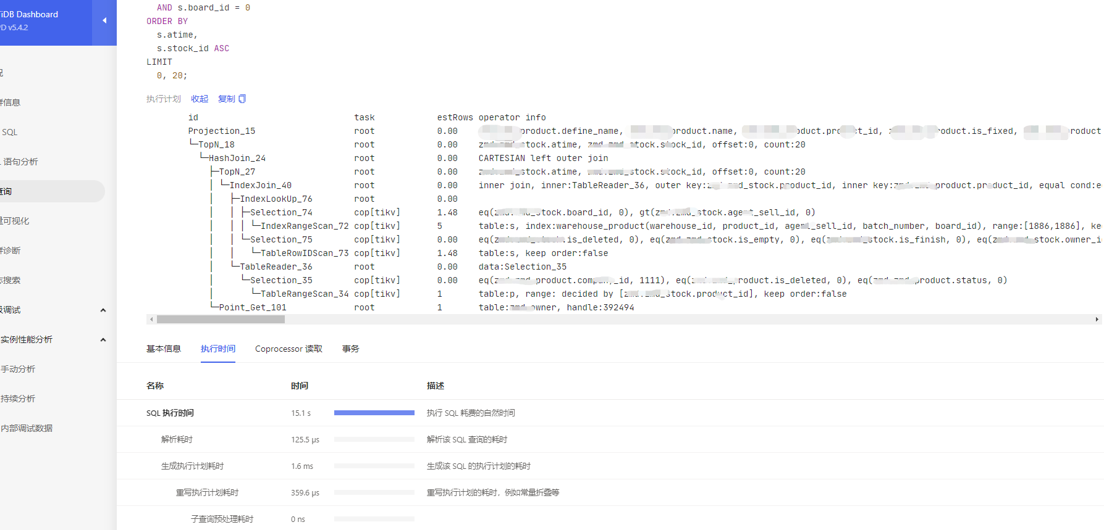Open the SQL item in the sidebar

(x=9, y=132)
